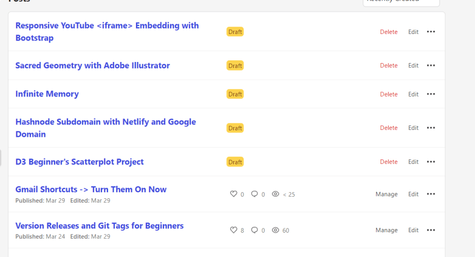The height and width of the screenshot is (257, 475).
Task: Click views eye icon on Version Releases post
Action: click(x=275, y=230)
